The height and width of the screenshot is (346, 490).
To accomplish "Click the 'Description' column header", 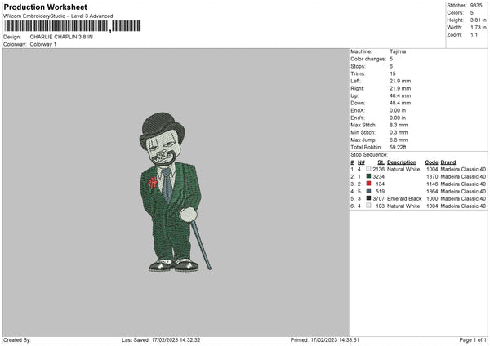I will point(402,162).
